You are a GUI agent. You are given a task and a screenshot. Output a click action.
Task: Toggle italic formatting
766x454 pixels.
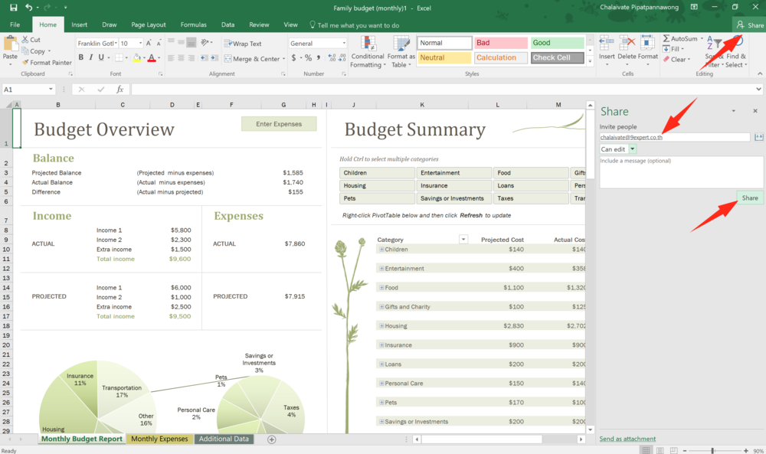click(90, 58)
